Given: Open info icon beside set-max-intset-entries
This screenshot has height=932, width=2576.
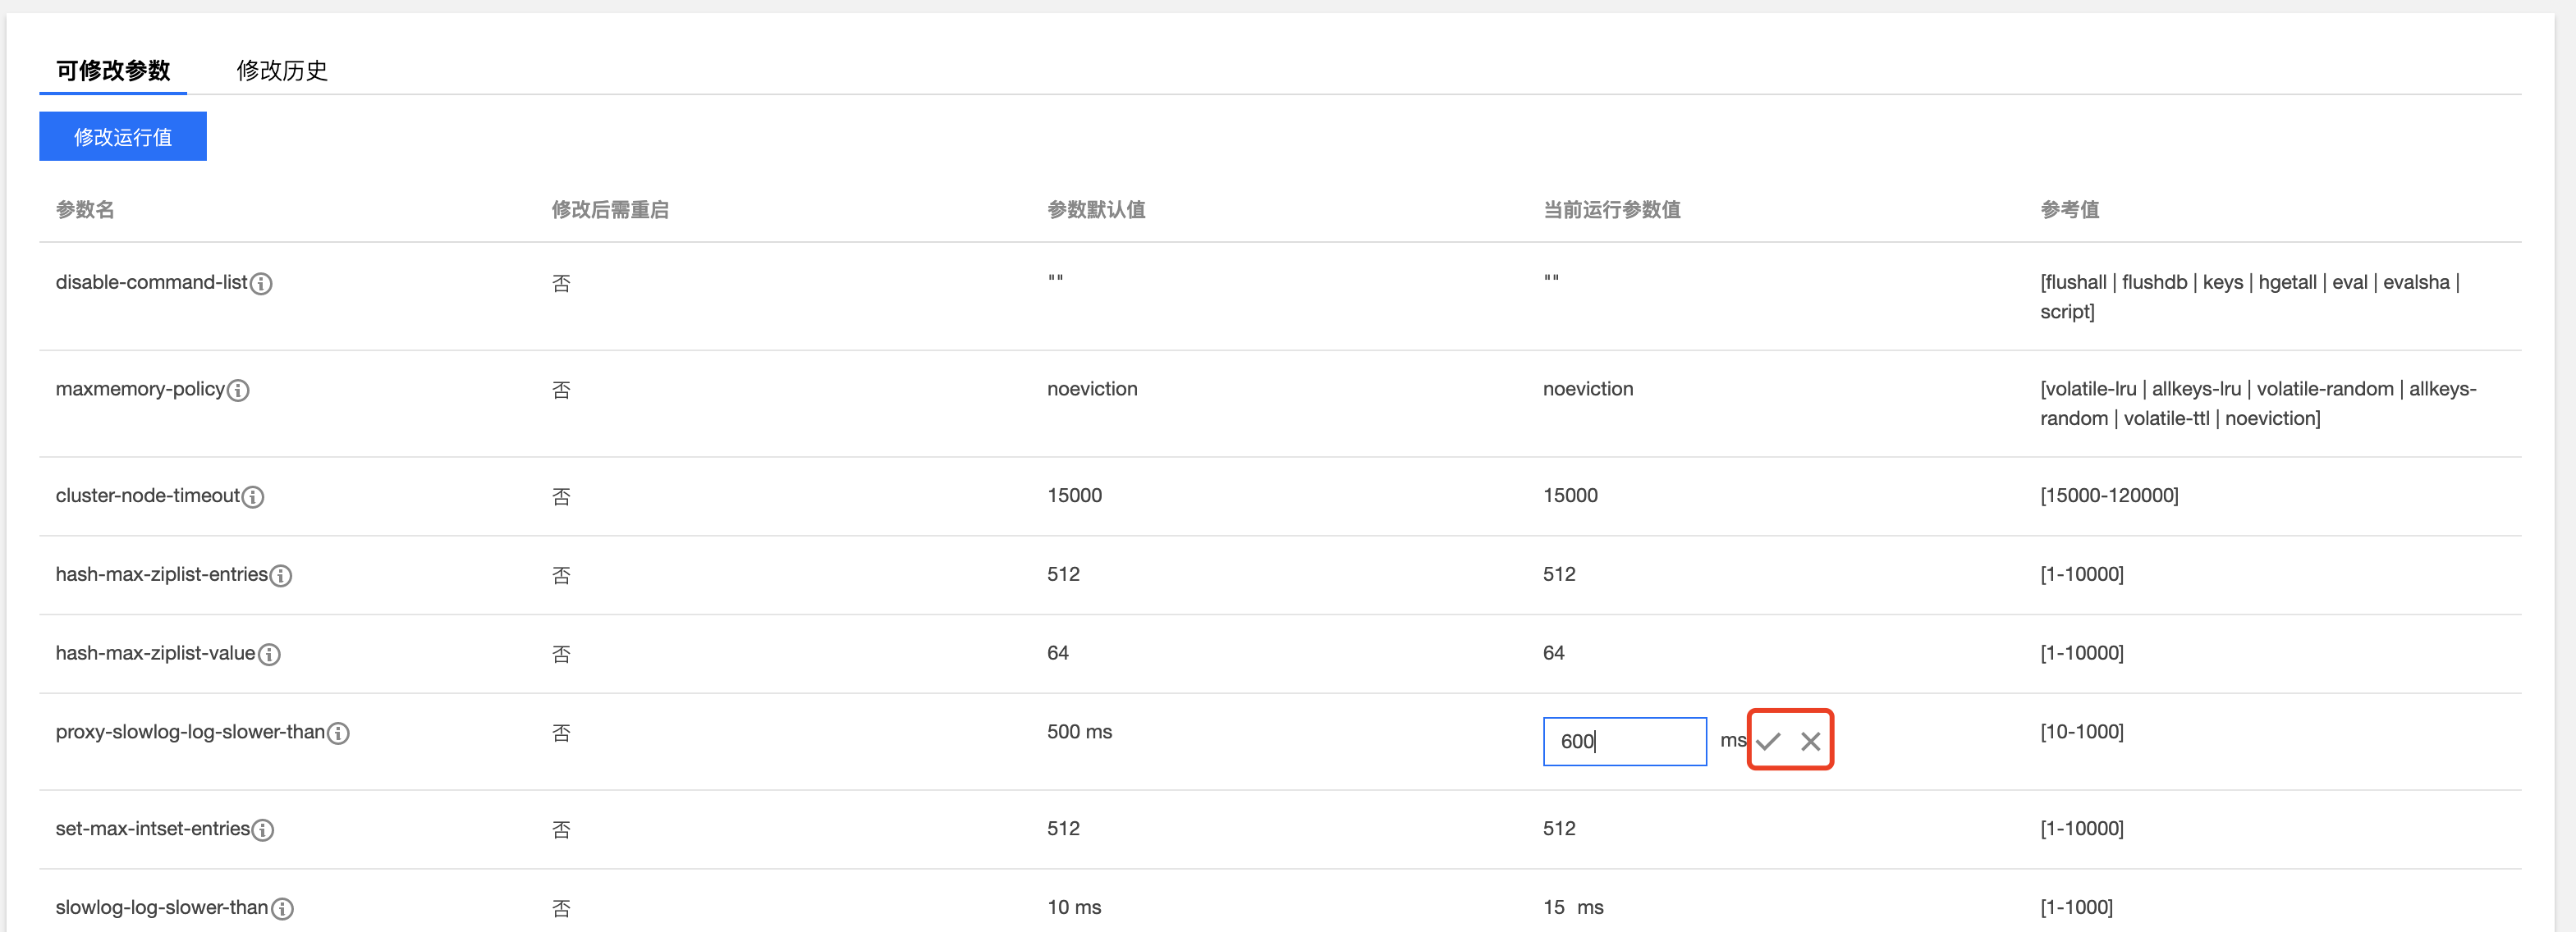Looking at the screenshot, I should tap(263, 830).
